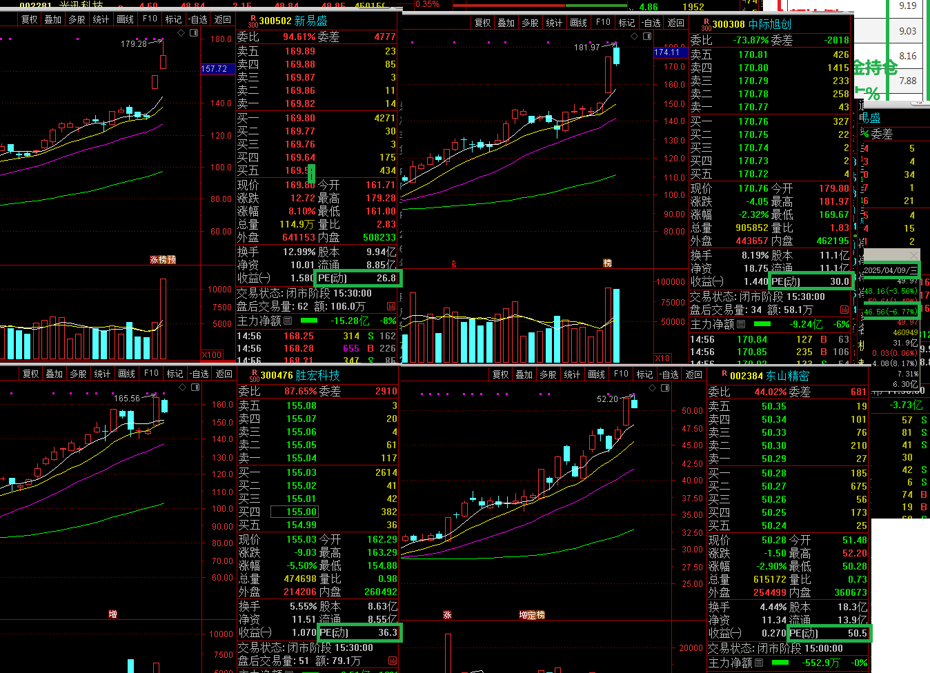Select 画线 in 中际旭创 toolbar
This screenshot has width=930, height=673.
pyautogui.click(x=578, y=23)
